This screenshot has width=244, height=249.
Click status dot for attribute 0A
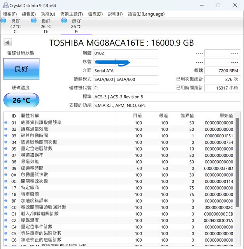(x=6, y=175)
